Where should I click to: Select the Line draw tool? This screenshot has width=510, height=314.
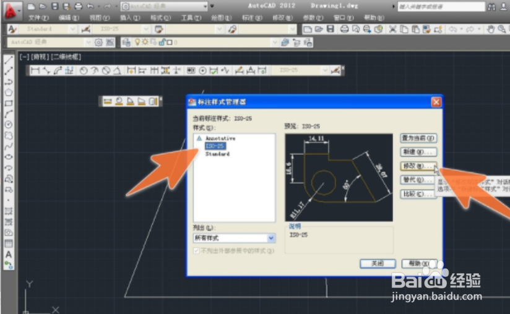tap(9, 59)
